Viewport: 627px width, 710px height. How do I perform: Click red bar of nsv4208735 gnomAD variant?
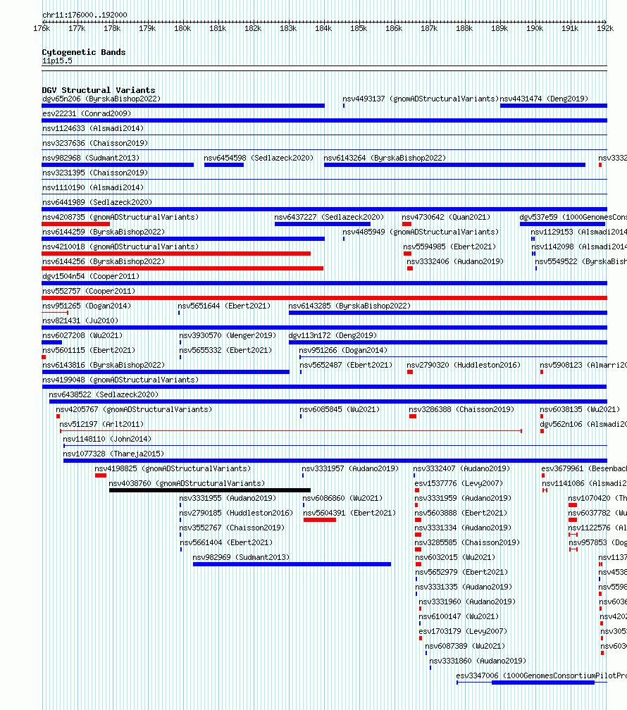click(75, 224)
